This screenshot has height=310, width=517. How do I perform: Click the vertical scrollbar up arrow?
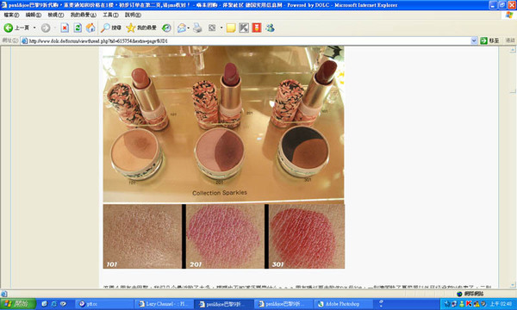click(x=513, y=50)
